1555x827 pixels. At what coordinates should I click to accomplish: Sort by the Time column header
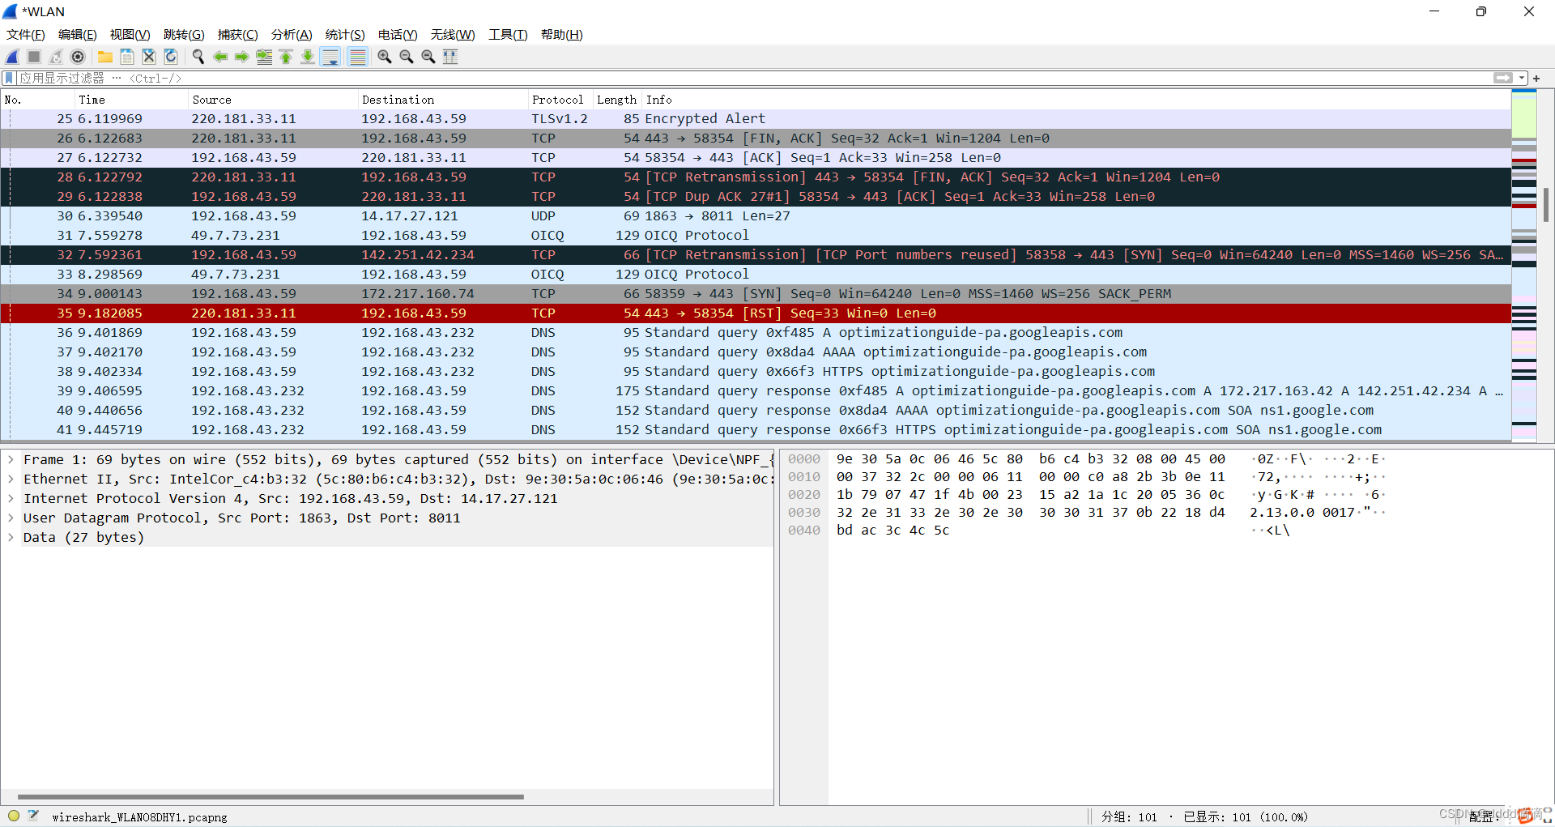(x=131, y=100)
